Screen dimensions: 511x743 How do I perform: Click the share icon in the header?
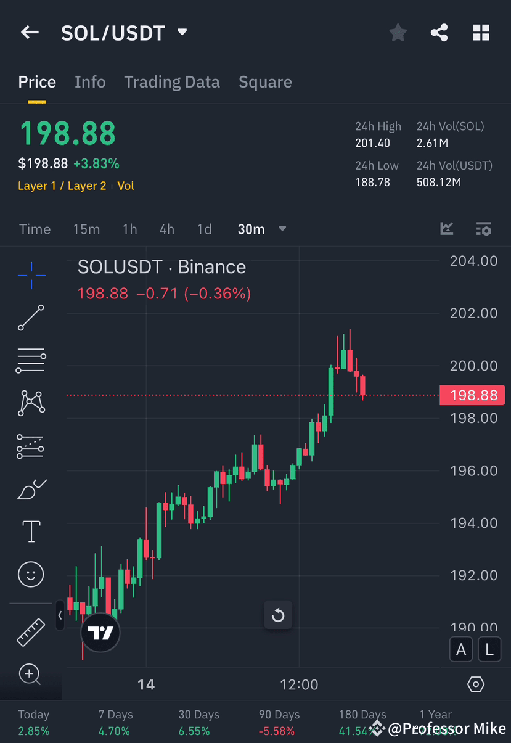[439, 33]
